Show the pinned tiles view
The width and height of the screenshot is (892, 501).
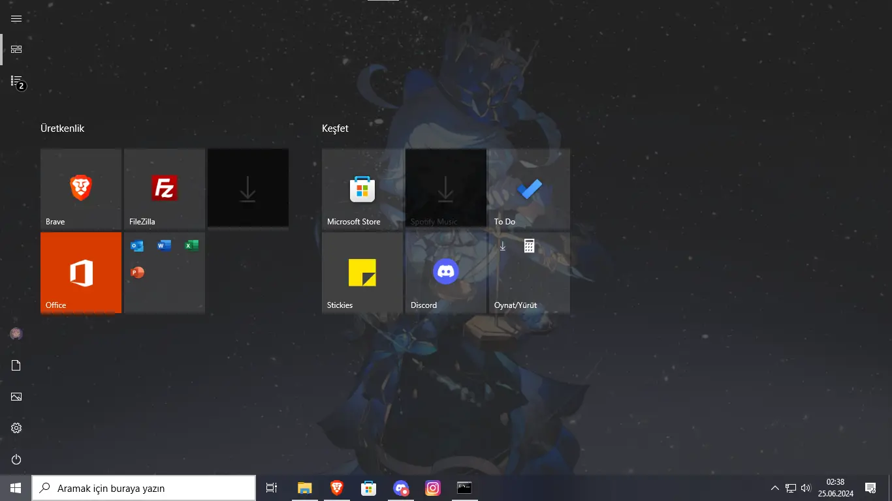coord(16,50)
